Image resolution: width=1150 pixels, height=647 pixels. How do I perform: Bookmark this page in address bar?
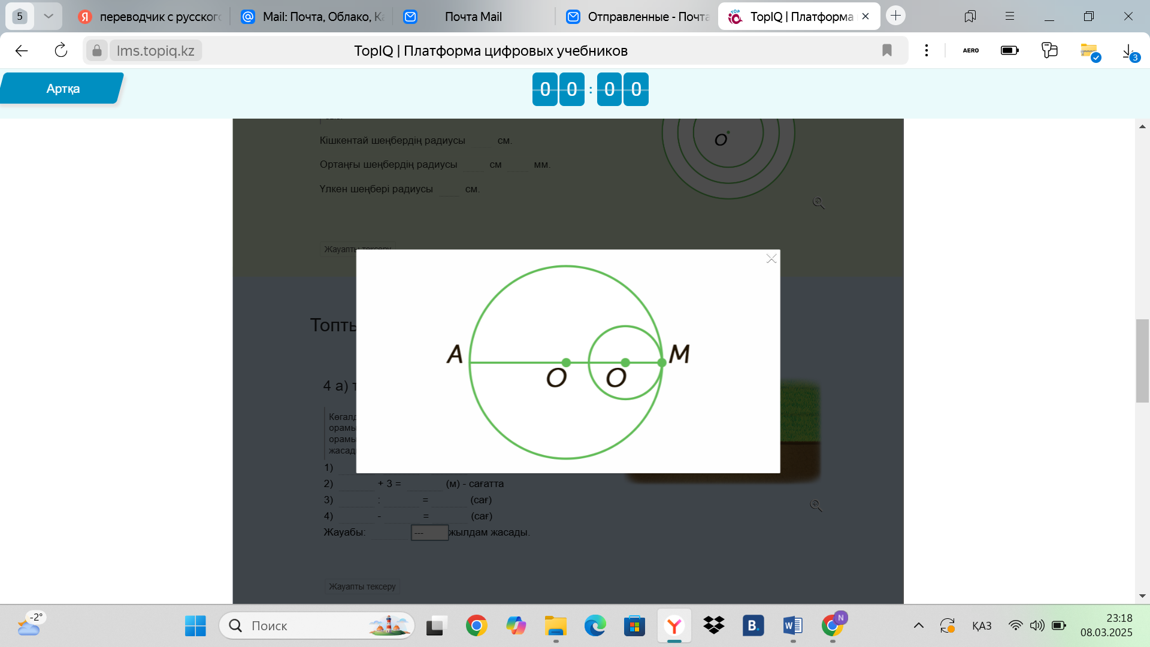[887, 51]
